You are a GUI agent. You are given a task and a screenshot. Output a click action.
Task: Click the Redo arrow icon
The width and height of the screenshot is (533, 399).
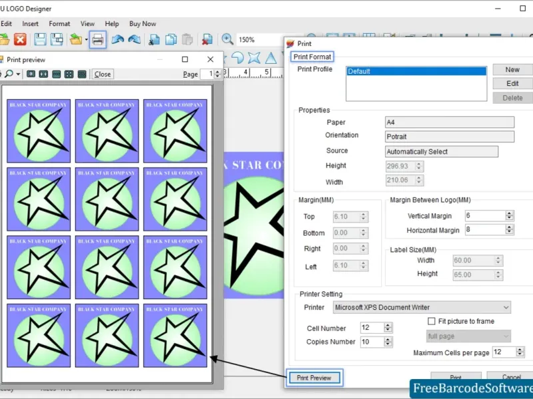pyautogui.click(x=135, y=40)
